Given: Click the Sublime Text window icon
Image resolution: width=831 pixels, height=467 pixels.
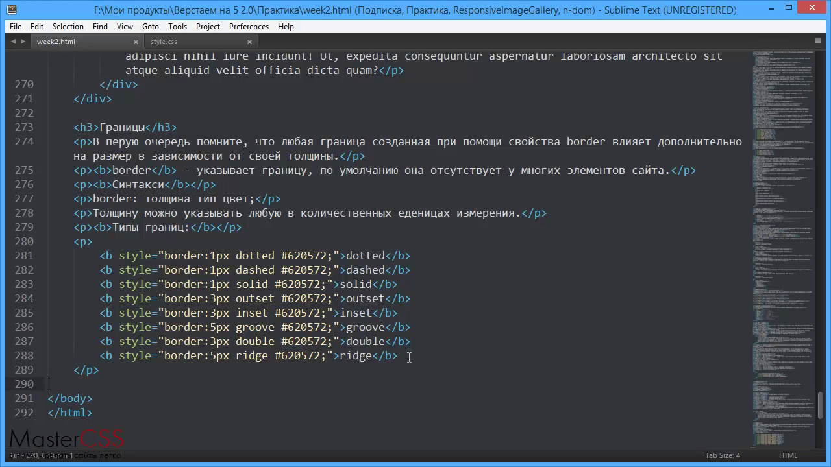Looking at the screenshot, I should point(10,10).
